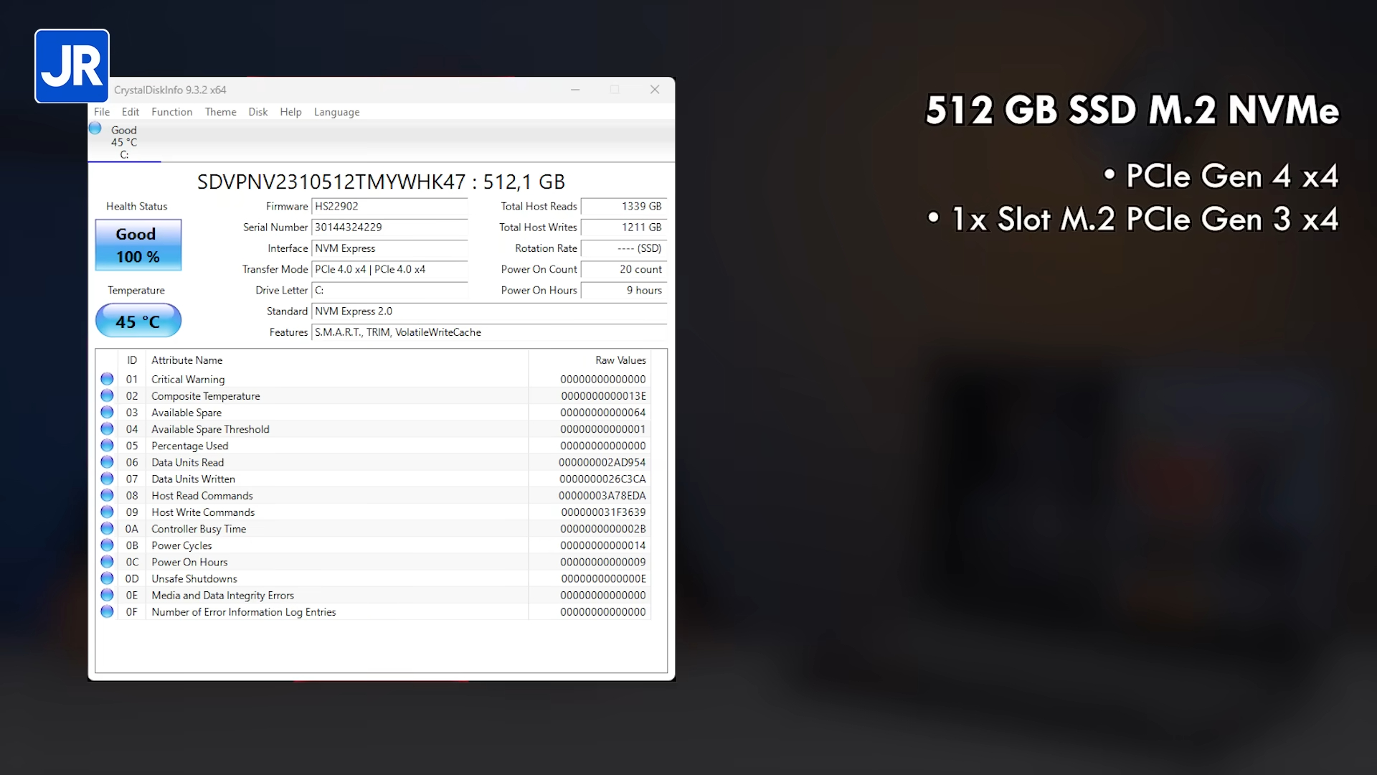1377x775 pixels.
Task: Click the 45 °C temperature button
Action: click(x=138, y=321)
